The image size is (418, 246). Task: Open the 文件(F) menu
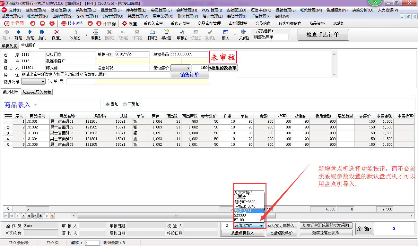[15, 10]
